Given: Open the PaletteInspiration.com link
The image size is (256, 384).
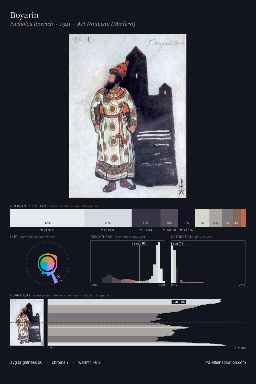Looking at the screenshot, I should click(x=226, y=362).
